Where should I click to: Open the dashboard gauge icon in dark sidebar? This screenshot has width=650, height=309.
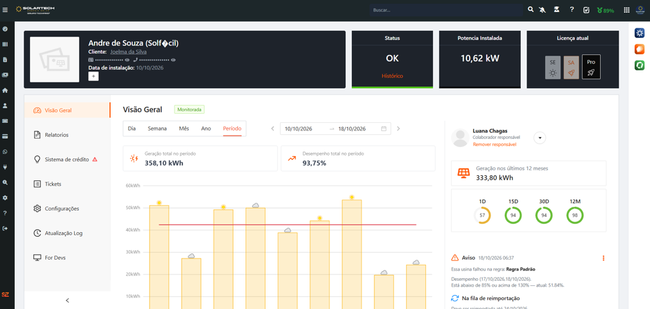pos(5,29)
